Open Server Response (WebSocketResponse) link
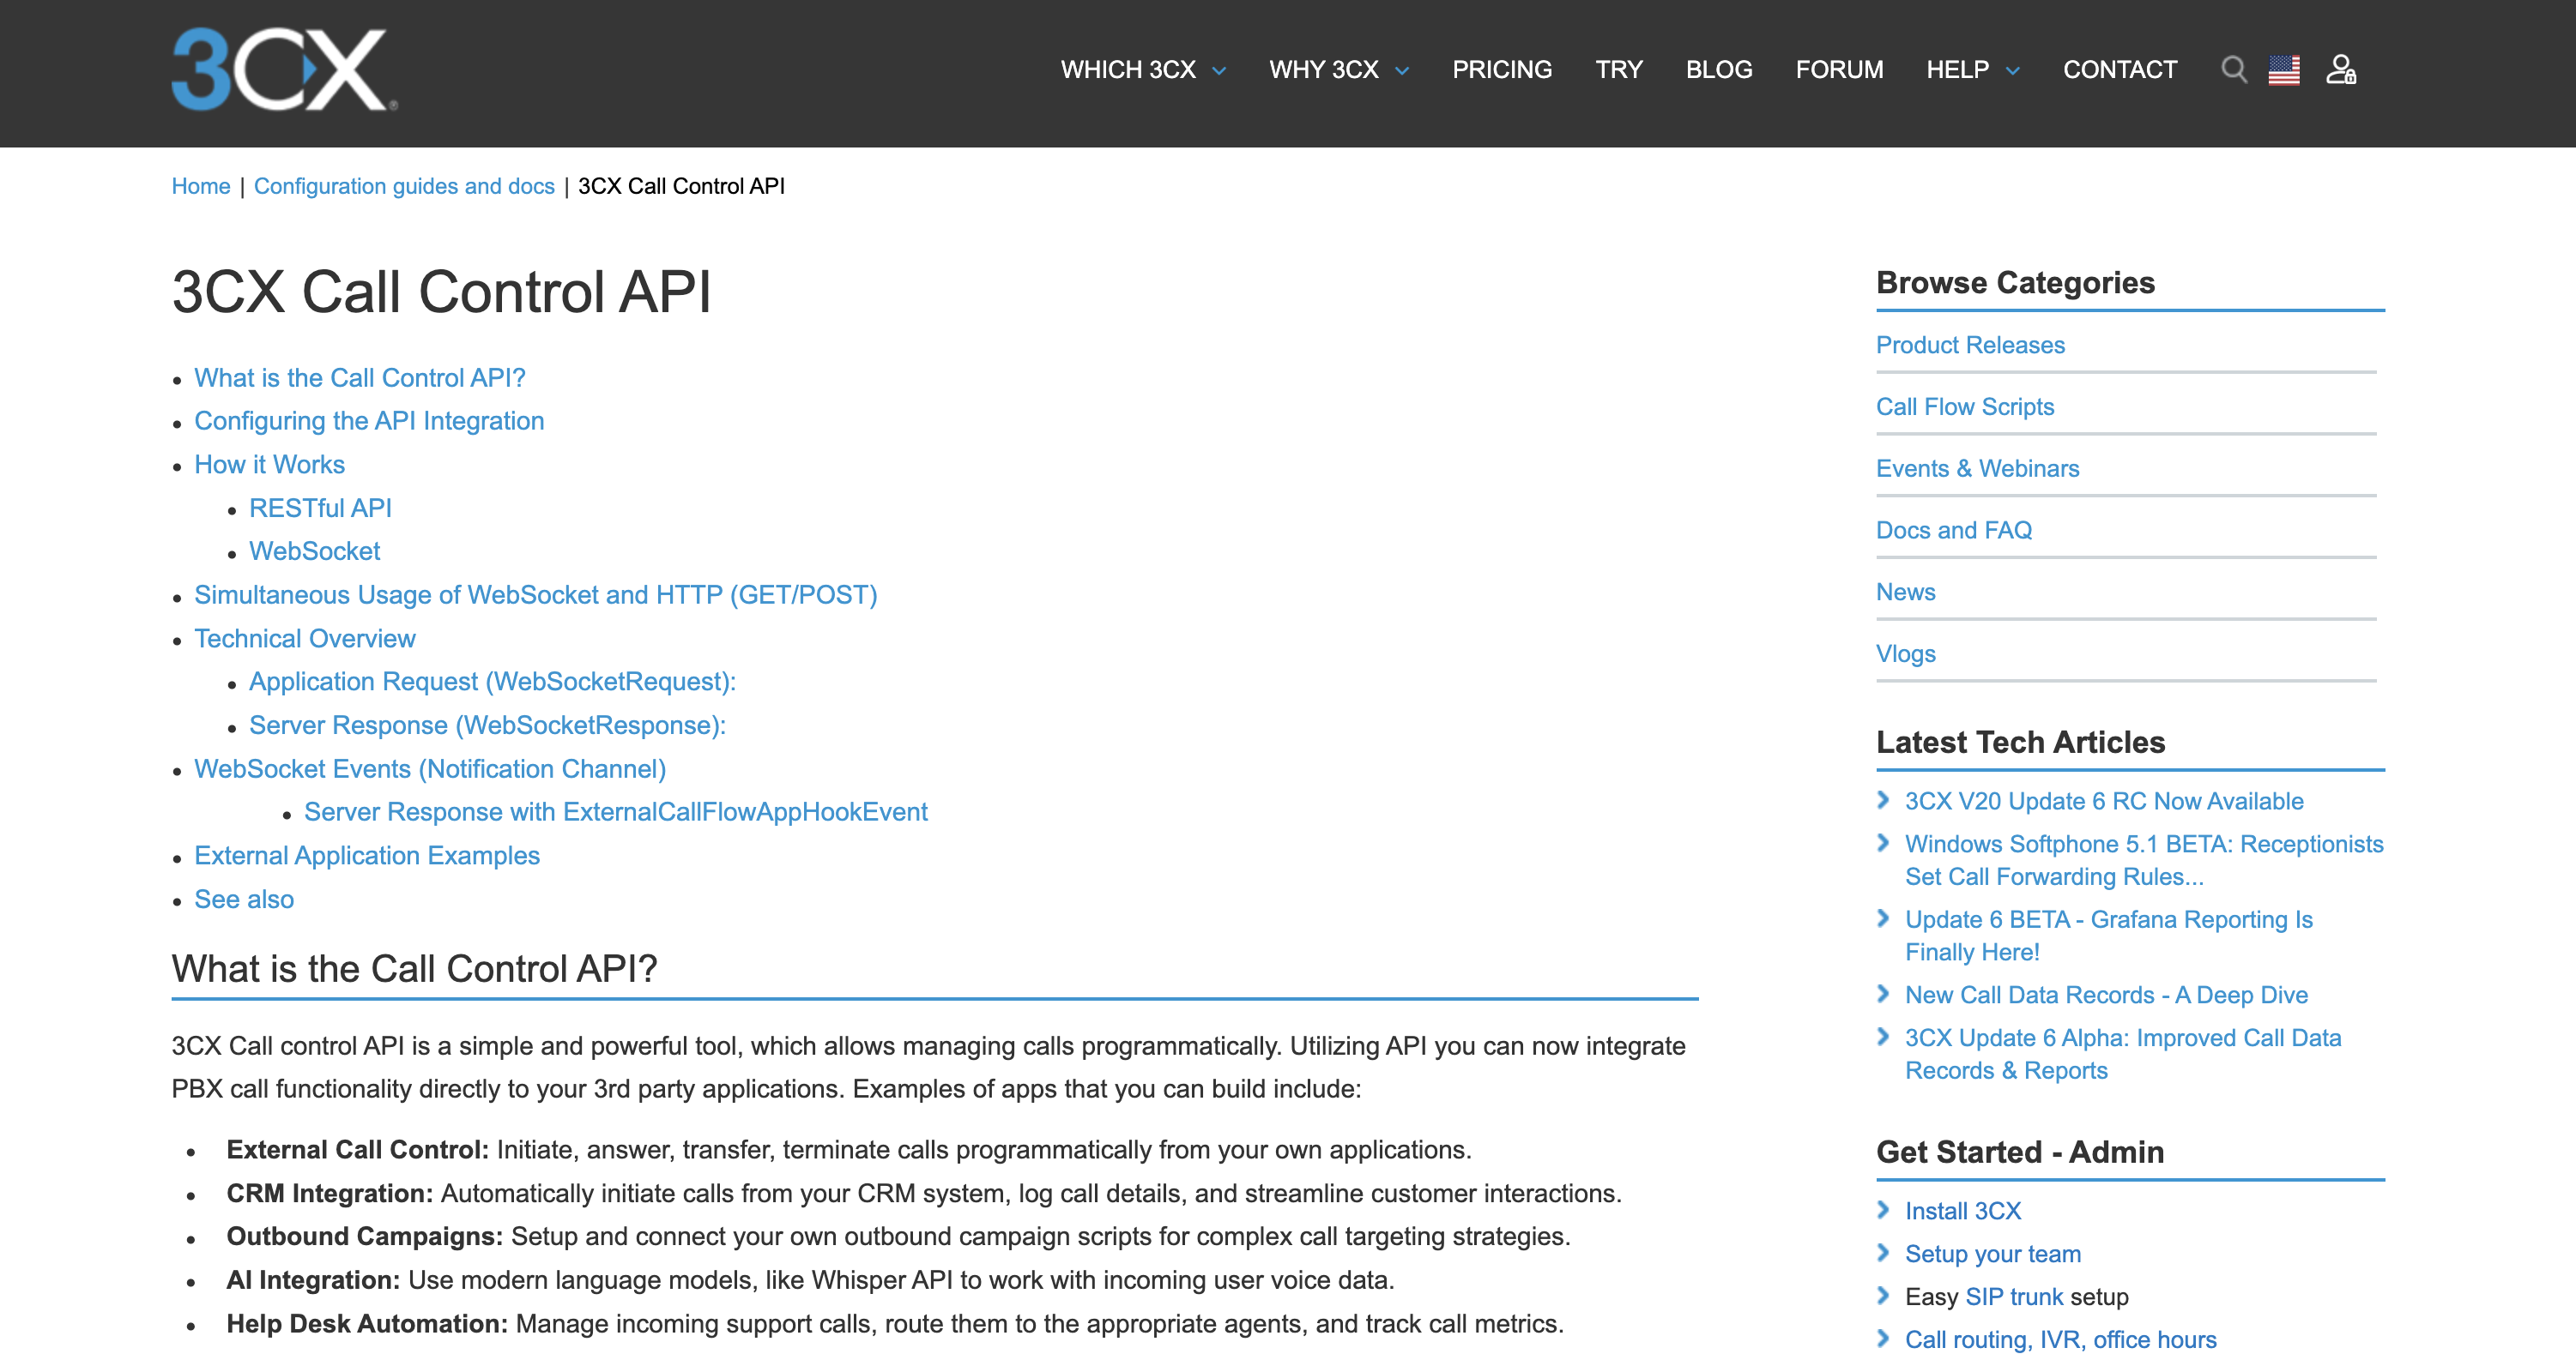This screenshot has height=1372, width=2576. point(487,725)
